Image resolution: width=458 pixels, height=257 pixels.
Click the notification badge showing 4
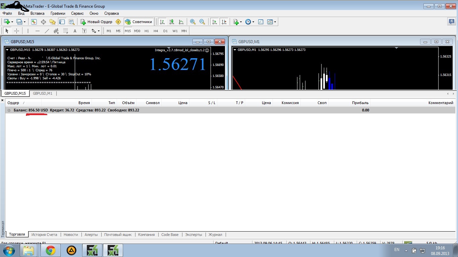(x=451, y=21)
